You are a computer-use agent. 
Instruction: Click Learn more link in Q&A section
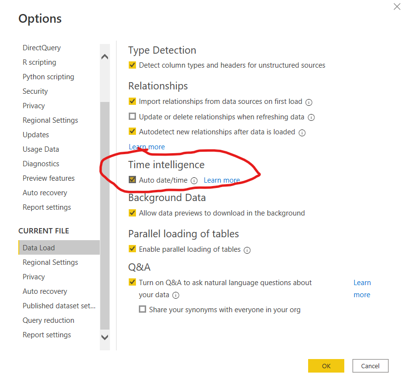[362, 288]
